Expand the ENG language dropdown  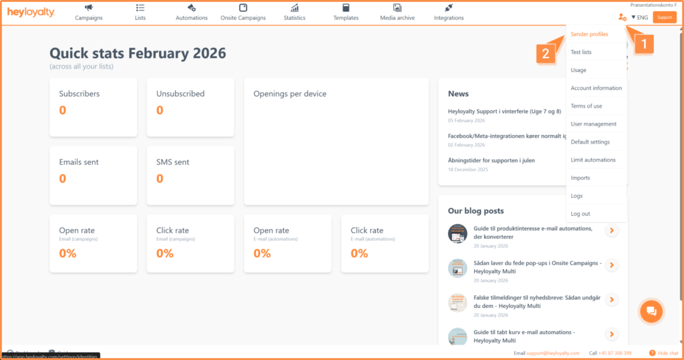click(x=639, y=17)
